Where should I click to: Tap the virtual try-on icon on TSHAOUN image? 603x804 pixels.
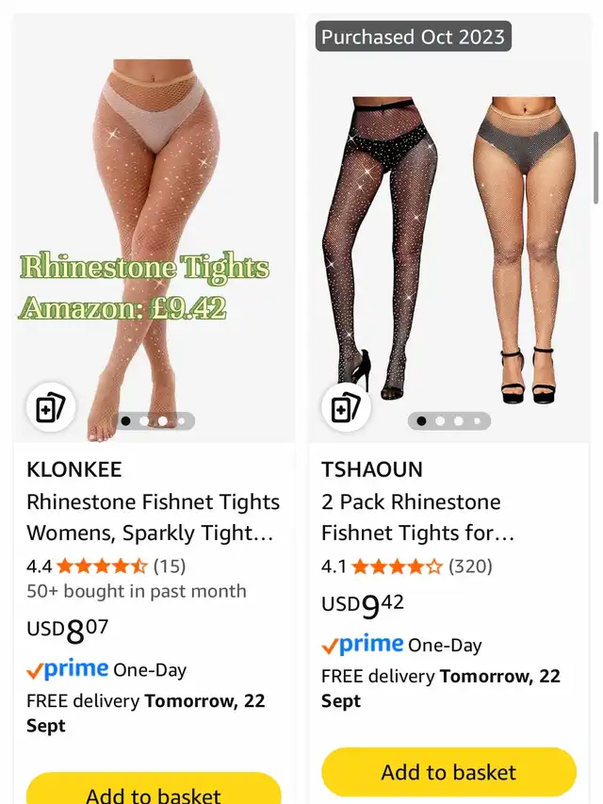click(346, 407)
